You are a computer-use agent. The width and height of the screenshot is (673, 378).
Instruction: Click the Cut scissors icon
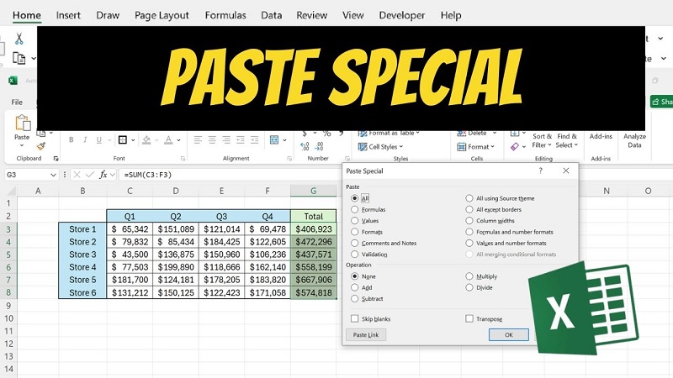(x=19, y=39)
